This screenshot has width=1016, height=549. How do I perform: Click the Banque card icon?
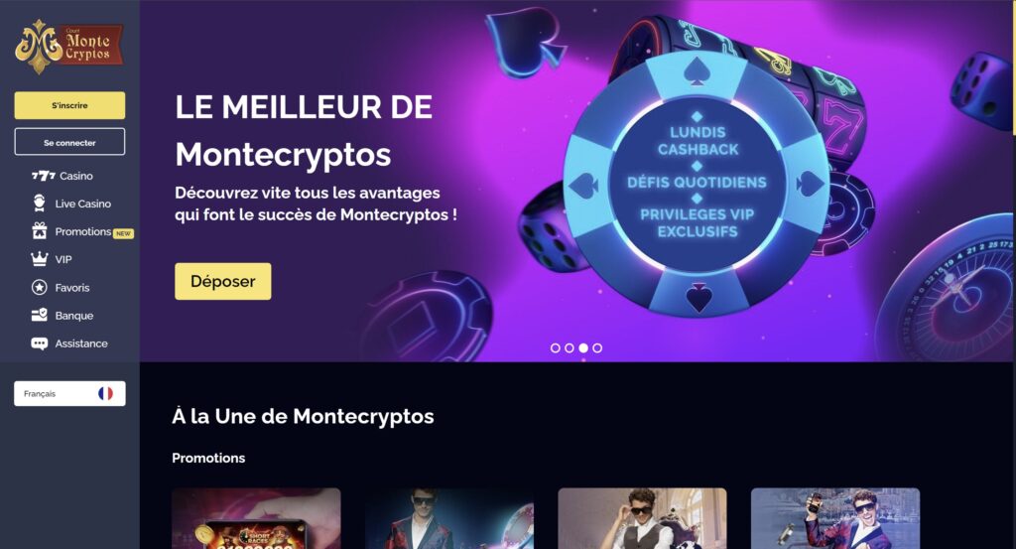tap(40, 315)
